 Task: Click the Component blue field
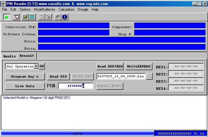coord(170,26)
